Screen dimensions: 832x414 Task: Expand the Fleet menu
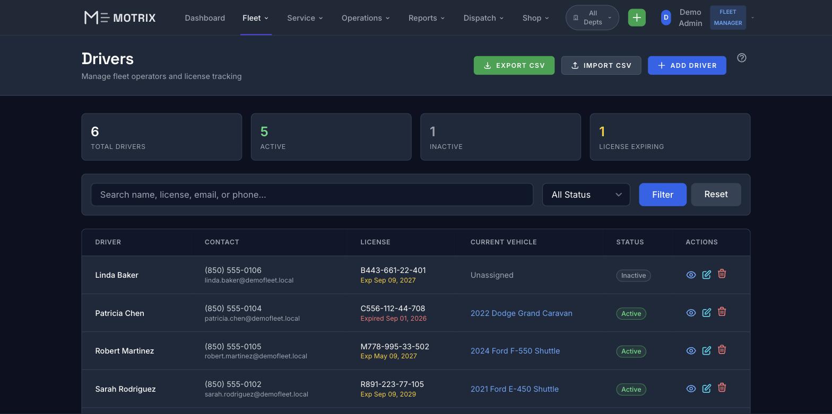click(x=256, y=18)
